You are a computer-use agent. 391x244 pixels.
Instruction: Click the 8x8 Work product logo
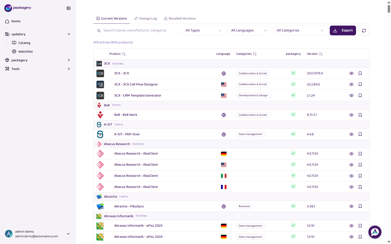[100, 115]
